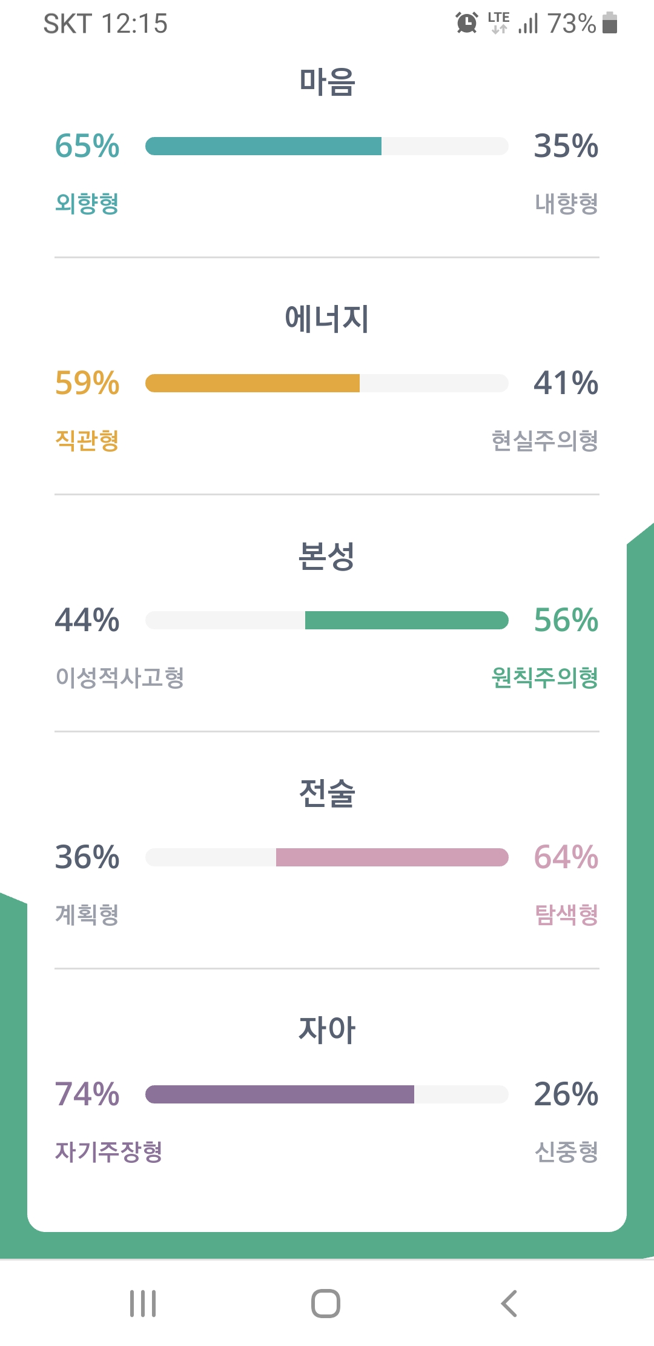Image resolution: width=654 pixels, height=1346 pixels.
Task: Click the teal 마음 progress bar
Action: 327,146
